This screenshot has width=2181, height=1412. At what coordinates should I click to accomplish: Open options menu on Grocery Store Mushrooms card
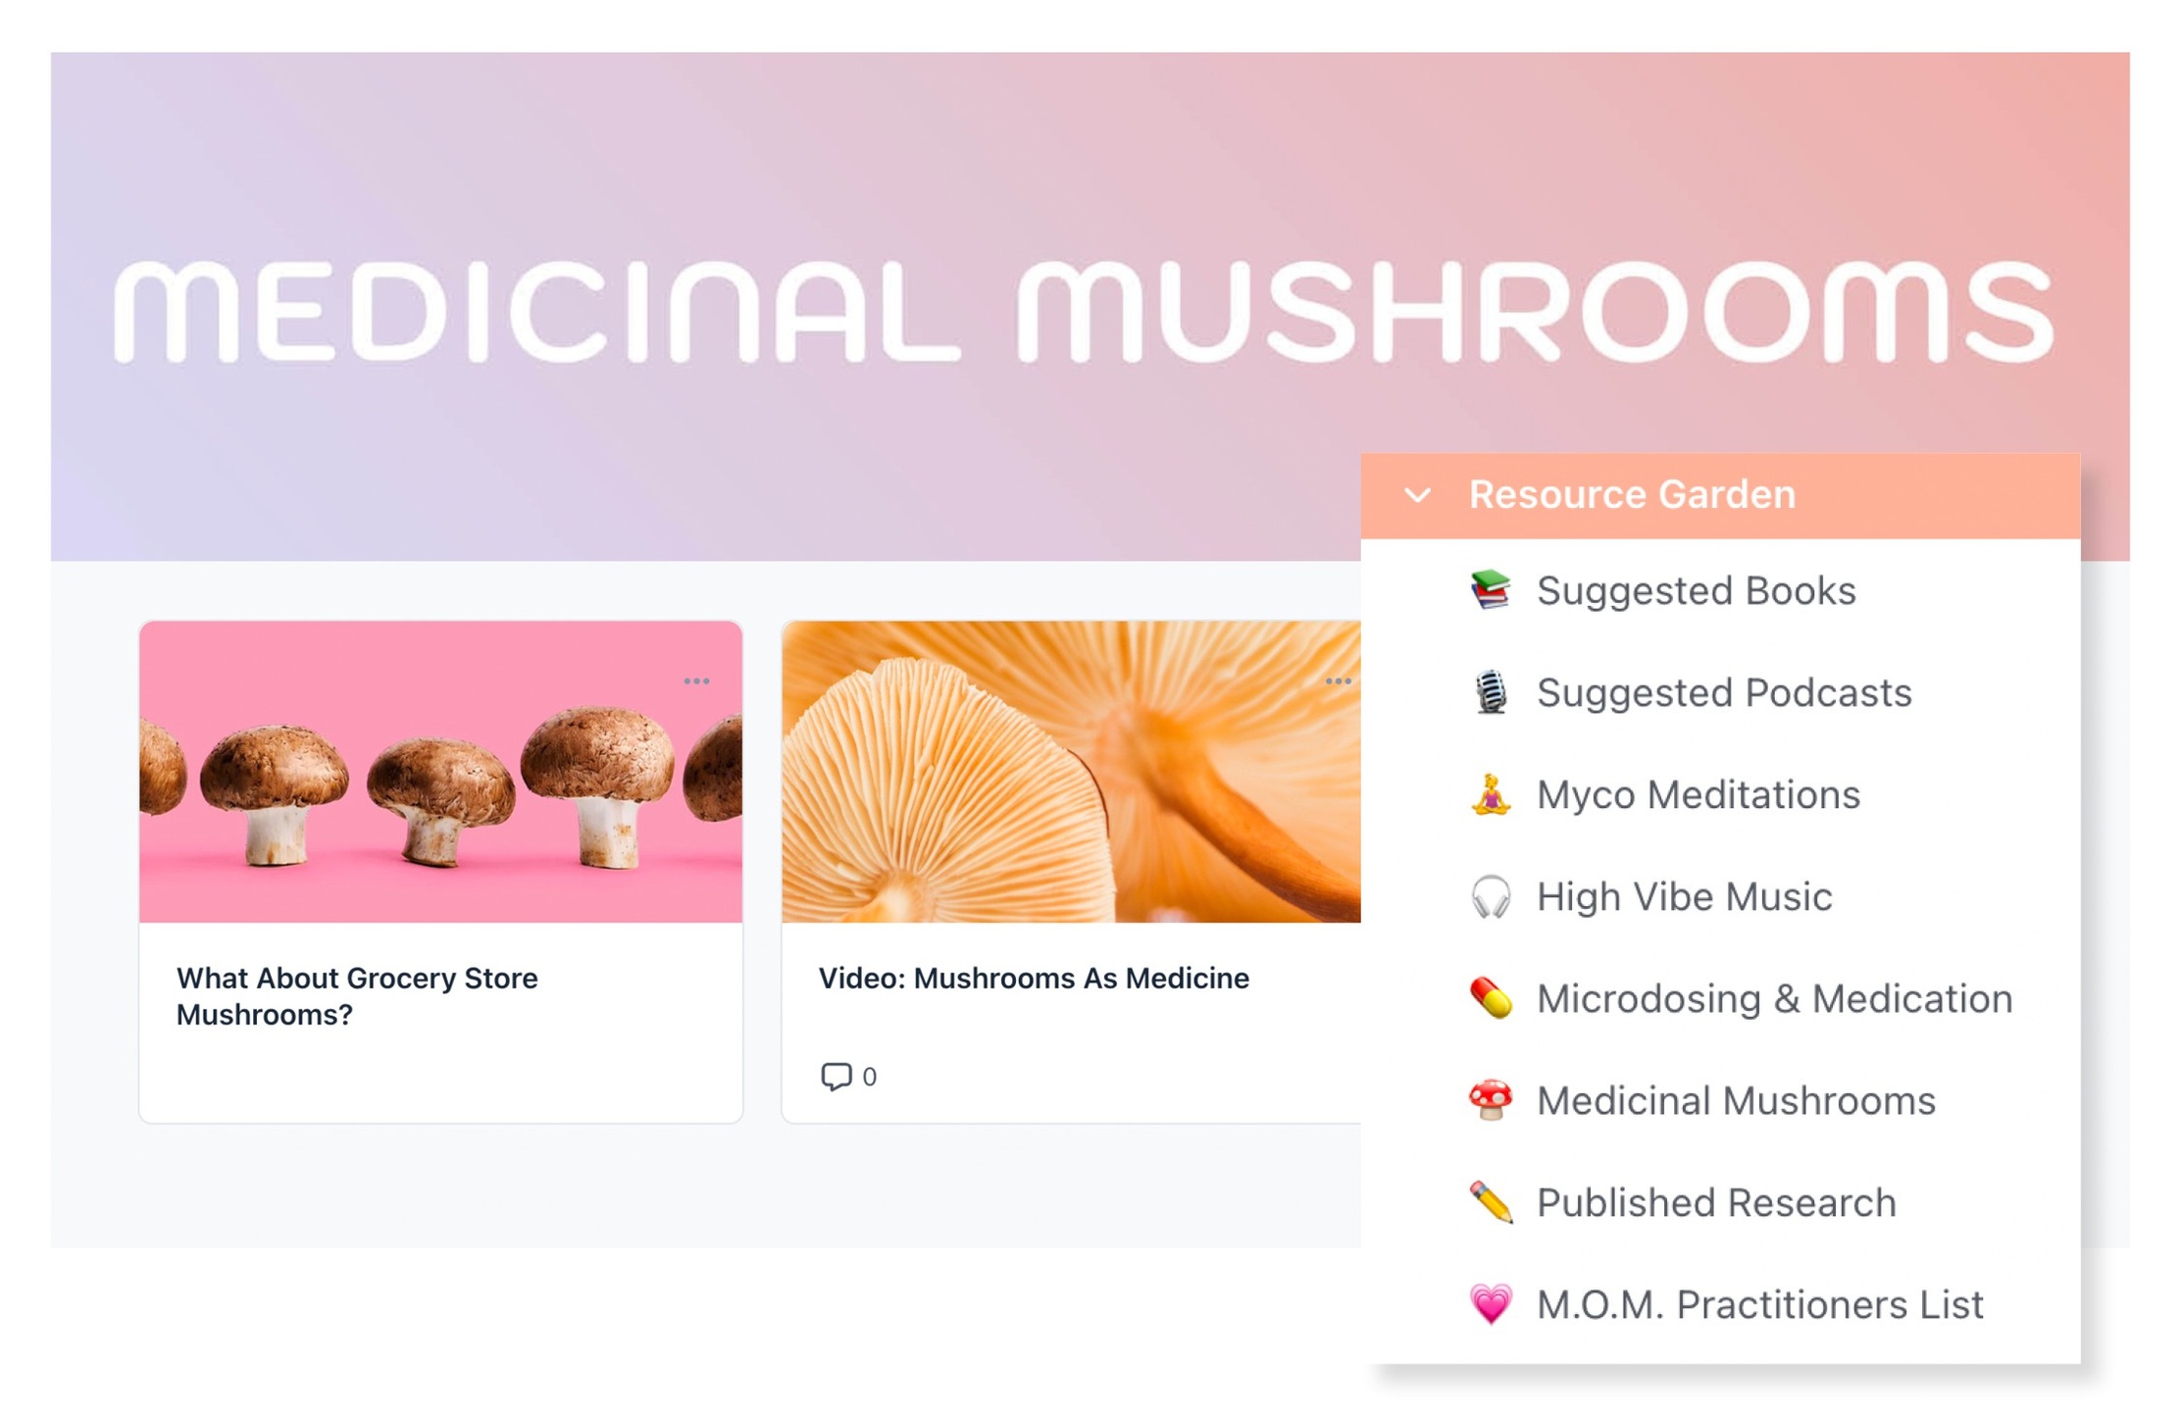696,681
